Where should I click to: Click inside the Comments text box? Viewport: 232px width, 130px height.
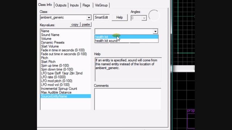pos(128,99)
